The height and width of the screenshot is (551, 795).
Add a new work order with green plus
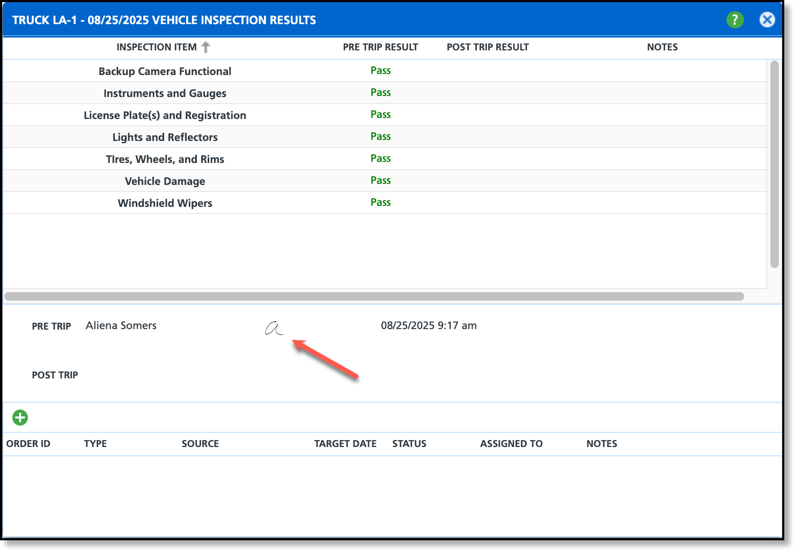tap(20, 418)
